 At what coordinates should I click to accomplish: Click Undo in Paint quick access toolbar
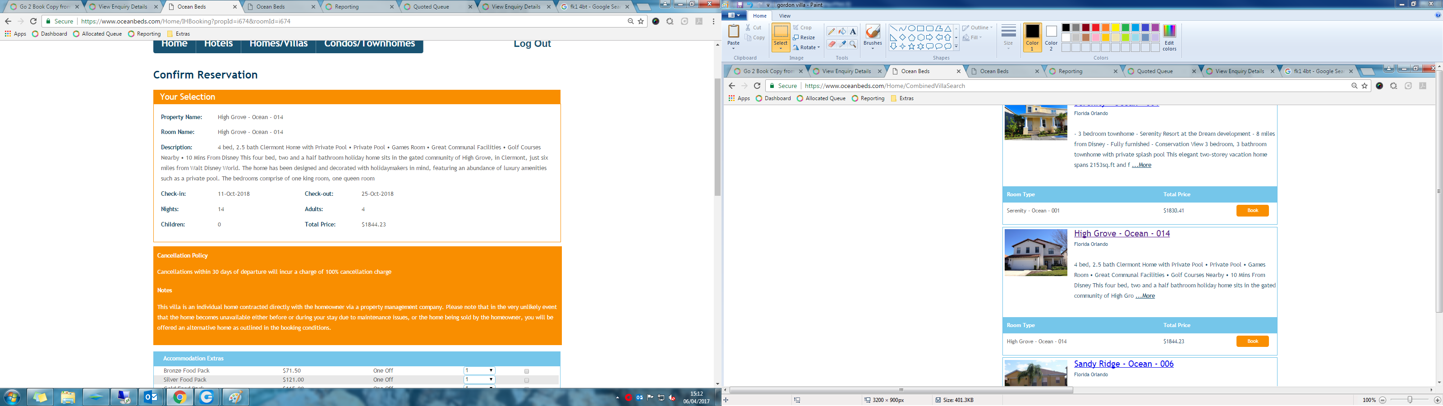(x=749, y=5)
